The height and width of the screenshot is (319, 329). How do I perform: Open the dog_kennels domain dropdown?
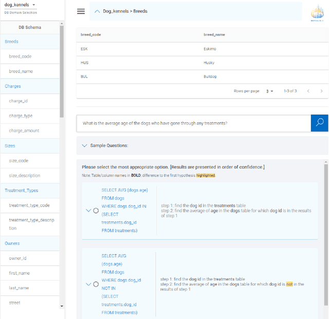34,5
